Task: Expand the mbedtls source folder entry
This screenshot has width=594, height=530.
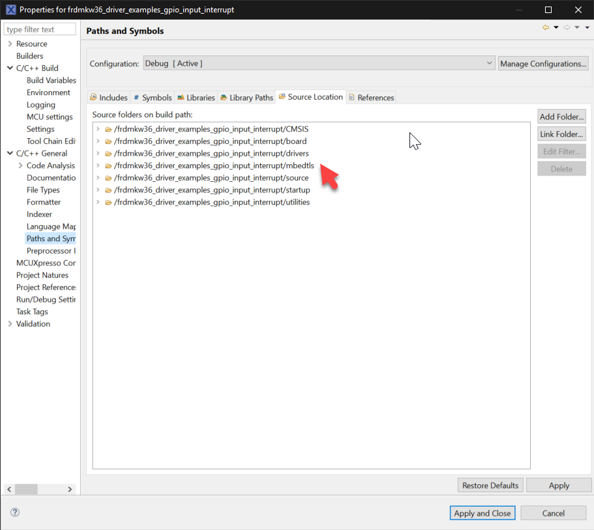Action: pos(98,166)
